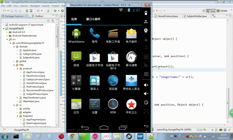Open the 日历 calendar app
This screenshot has width=233, height=140.
click(76, 106)
